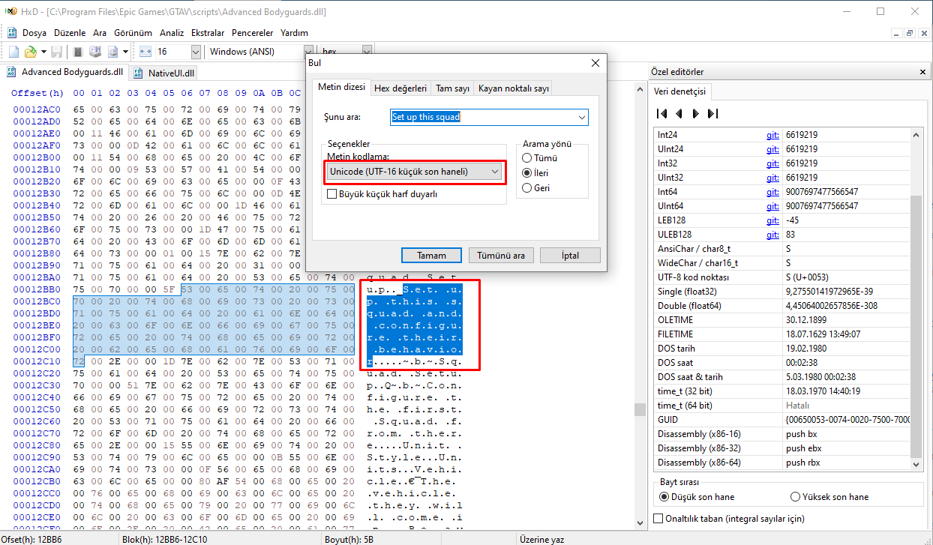Enable the Büyük küçük harf duyarlı checkbox
This screenshot has height=545, width=933.
tap(333, 194)
